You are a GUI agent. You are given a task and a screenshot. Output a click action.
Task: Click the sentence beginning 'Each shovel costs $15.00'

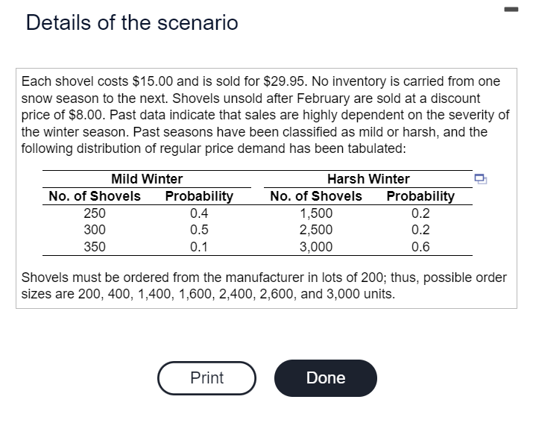pos(149,81)
